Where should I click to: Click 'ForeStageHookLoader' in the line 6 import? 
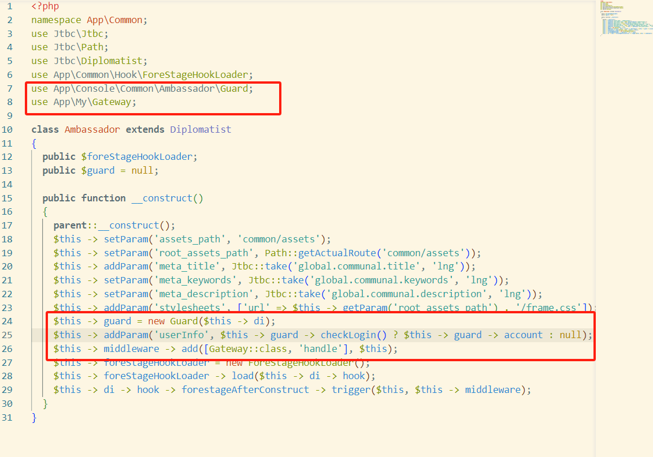click(198, 75)
